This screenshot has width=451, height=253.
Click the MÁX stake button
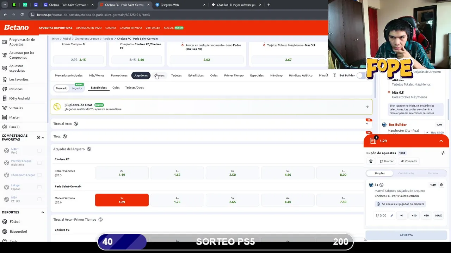click(438, 215)
